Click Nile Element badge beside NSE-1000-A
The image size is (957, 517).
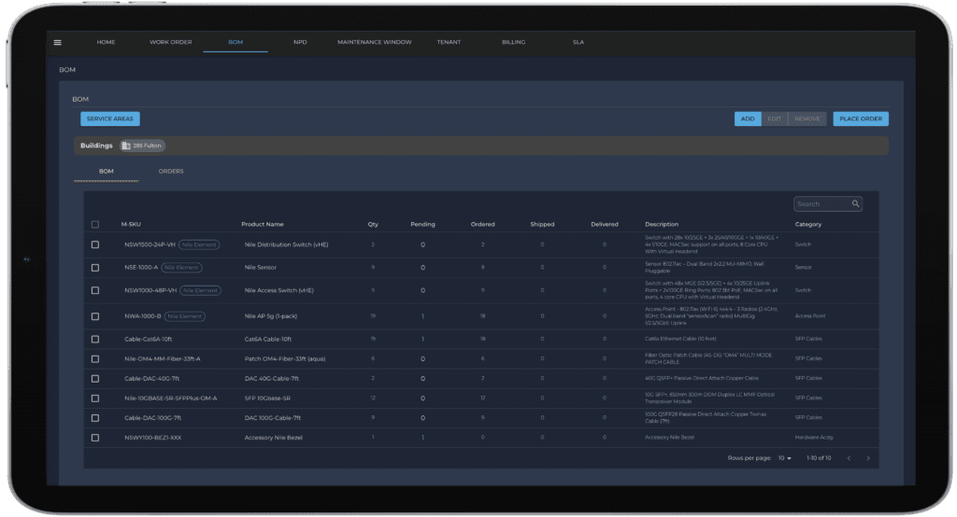[181, 267]
